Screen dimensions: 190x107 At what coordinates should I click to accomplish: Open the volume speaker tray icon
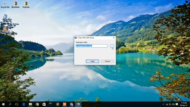coord(170,104)
